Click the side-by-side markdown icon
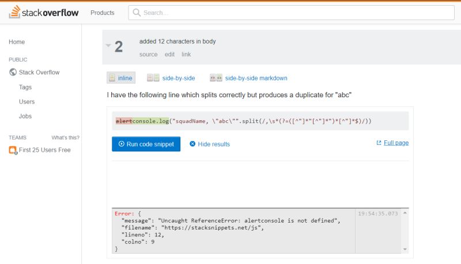Image resolution: width=461 pixels, height=264 pixels. [216, 78]
